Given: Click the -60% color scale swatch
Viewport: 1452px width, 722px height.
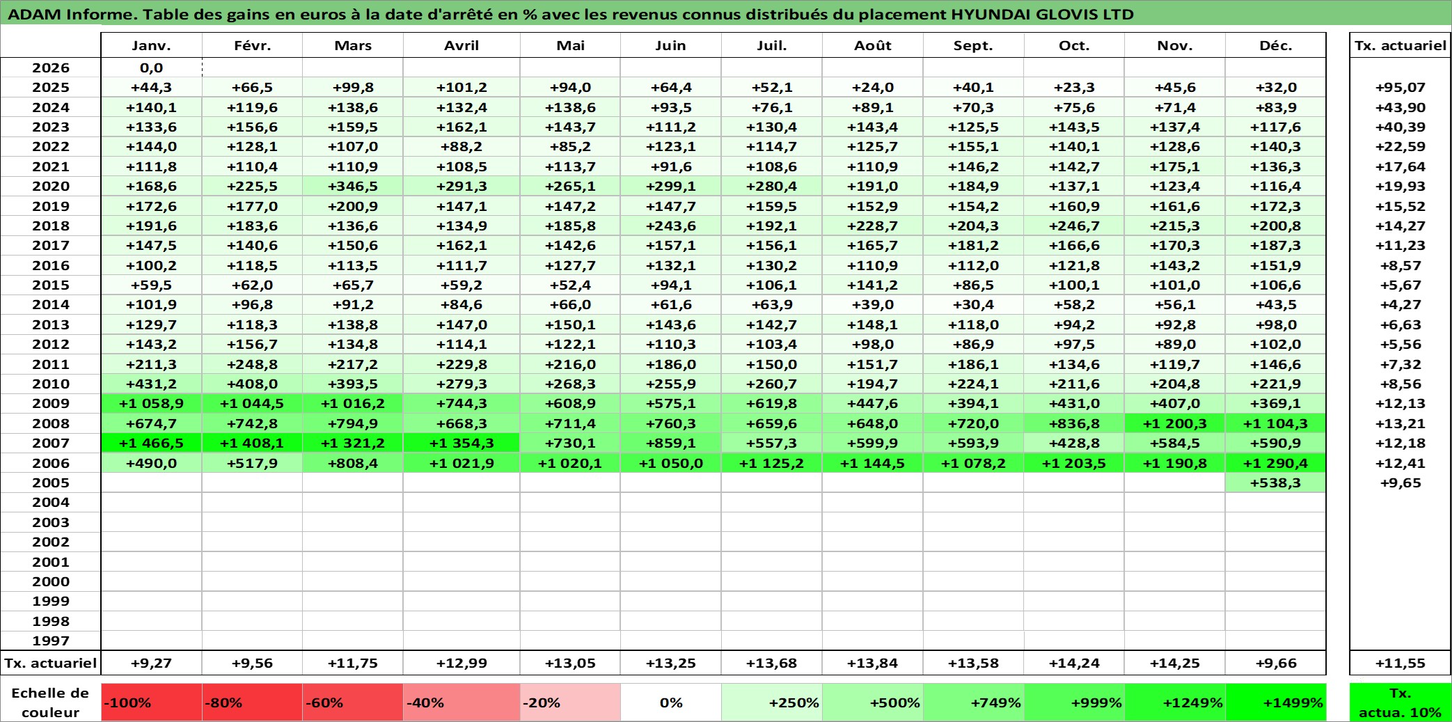Looking at the screenshot, I should point(353,702).
